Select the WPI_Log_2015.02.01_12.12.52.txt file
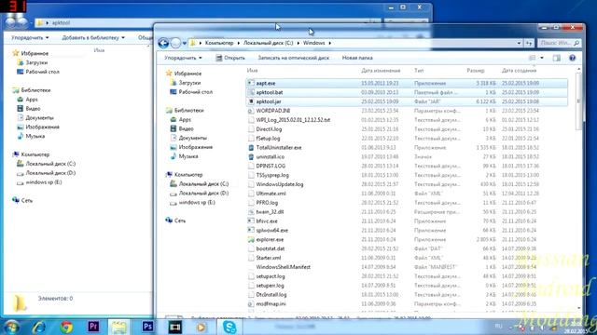597x335 pixels. tap(293, 120)
